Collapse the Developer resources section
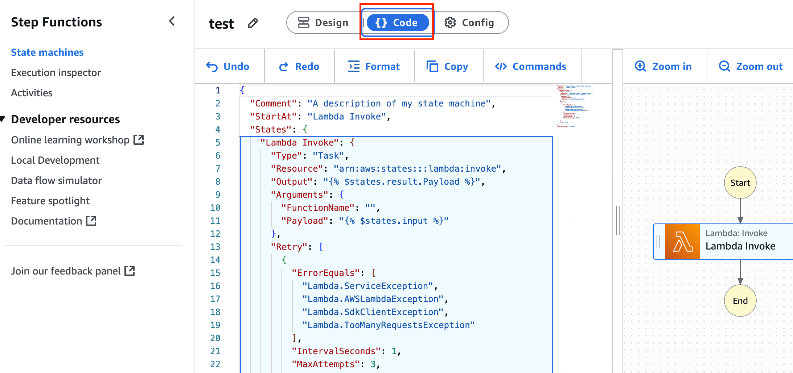The width and height of the screenshot is (793, 373). [3, 119]
